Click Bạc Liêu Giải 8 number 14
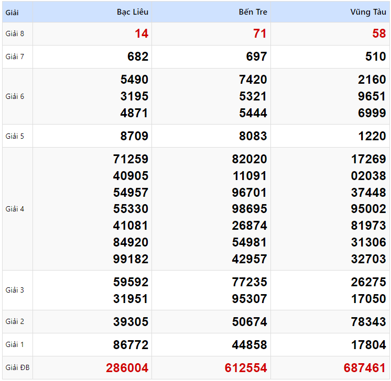The image size is (391, 381). click(x=142, y=33)
